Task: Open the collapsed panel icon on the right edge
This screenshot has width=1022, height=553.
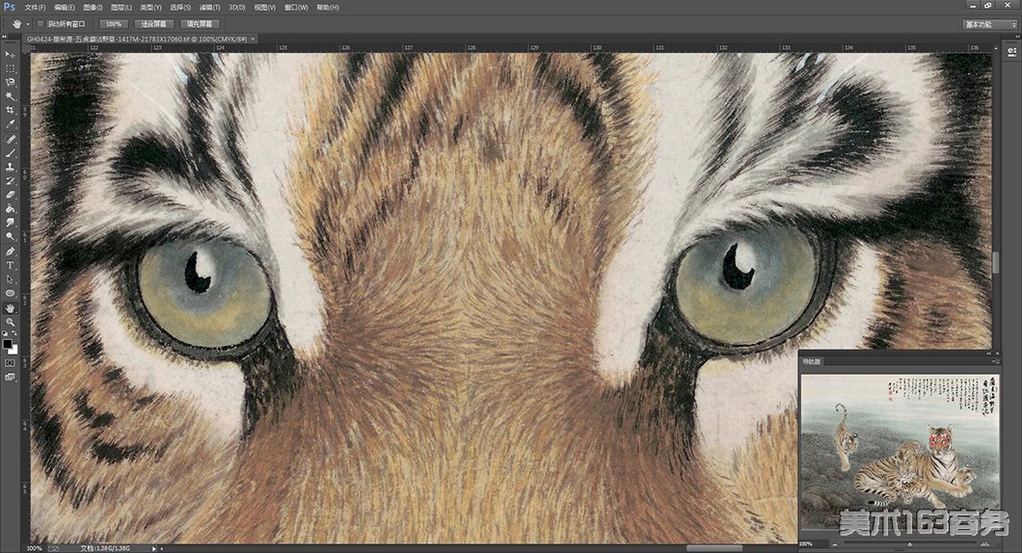Action: 1011,51
